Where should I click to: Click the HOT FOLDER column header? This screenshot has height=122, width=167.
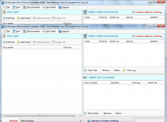pos(96,83)
